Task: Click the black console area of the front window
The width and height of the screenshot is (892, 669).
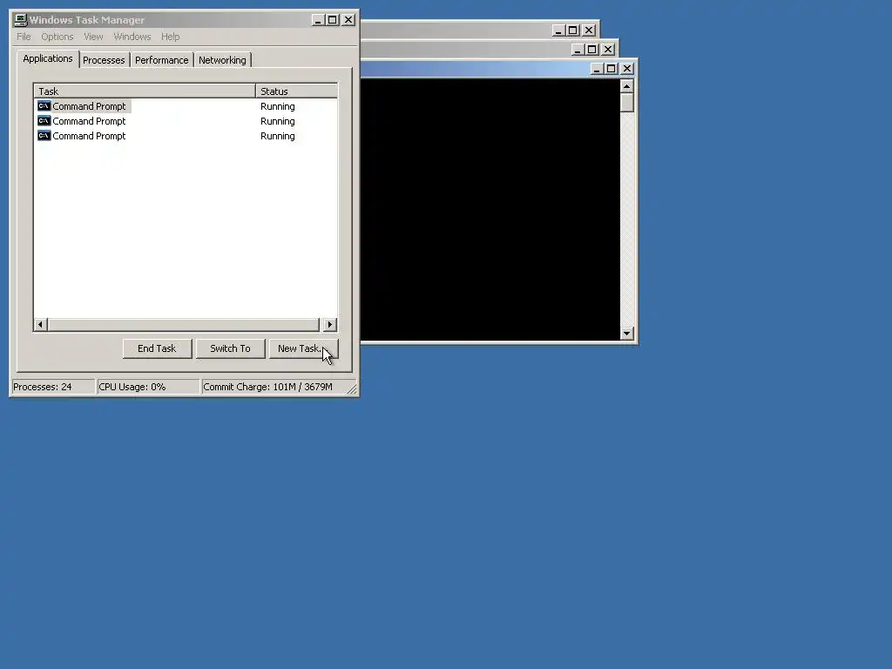Action: click(x=490, y=209)
